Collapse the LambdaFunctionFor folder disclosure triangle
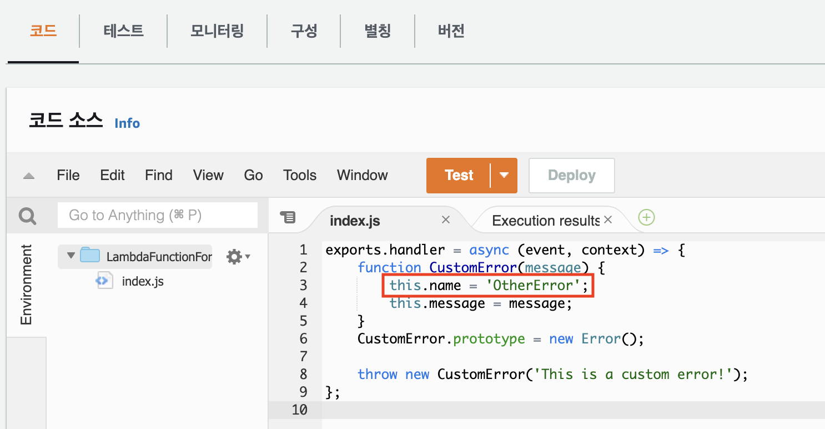Screen dimensions: 825x429 71,256
